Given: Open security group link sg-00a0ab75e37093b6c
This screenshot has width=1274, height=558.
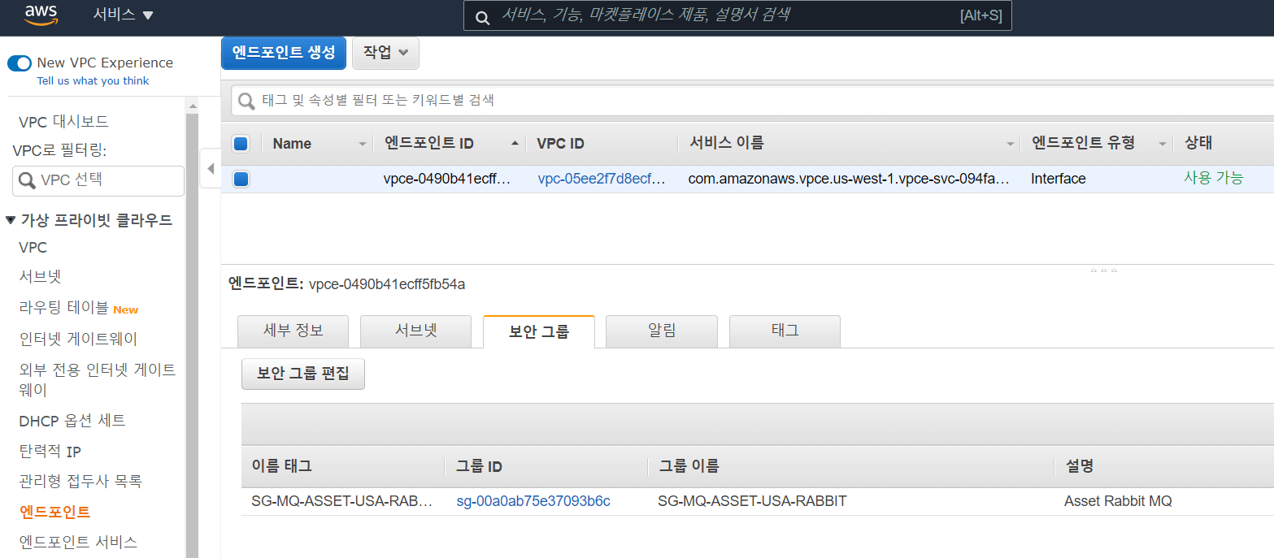Looking at the screenshot, I should pos(533,501).
